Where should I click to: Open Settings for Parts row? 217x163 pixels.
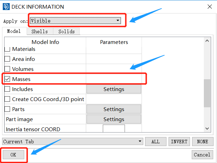114,109
